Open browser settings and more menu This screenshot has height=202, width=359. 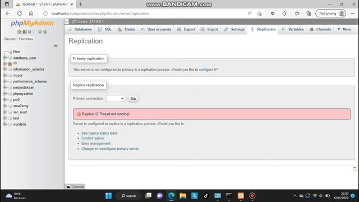353,13
